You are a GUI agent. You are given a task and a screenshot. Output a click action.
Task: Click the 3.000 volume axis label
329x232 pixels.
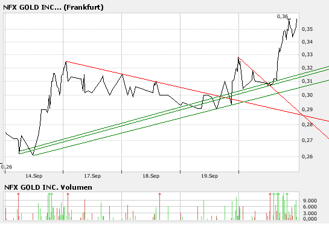tap(310, 213)
